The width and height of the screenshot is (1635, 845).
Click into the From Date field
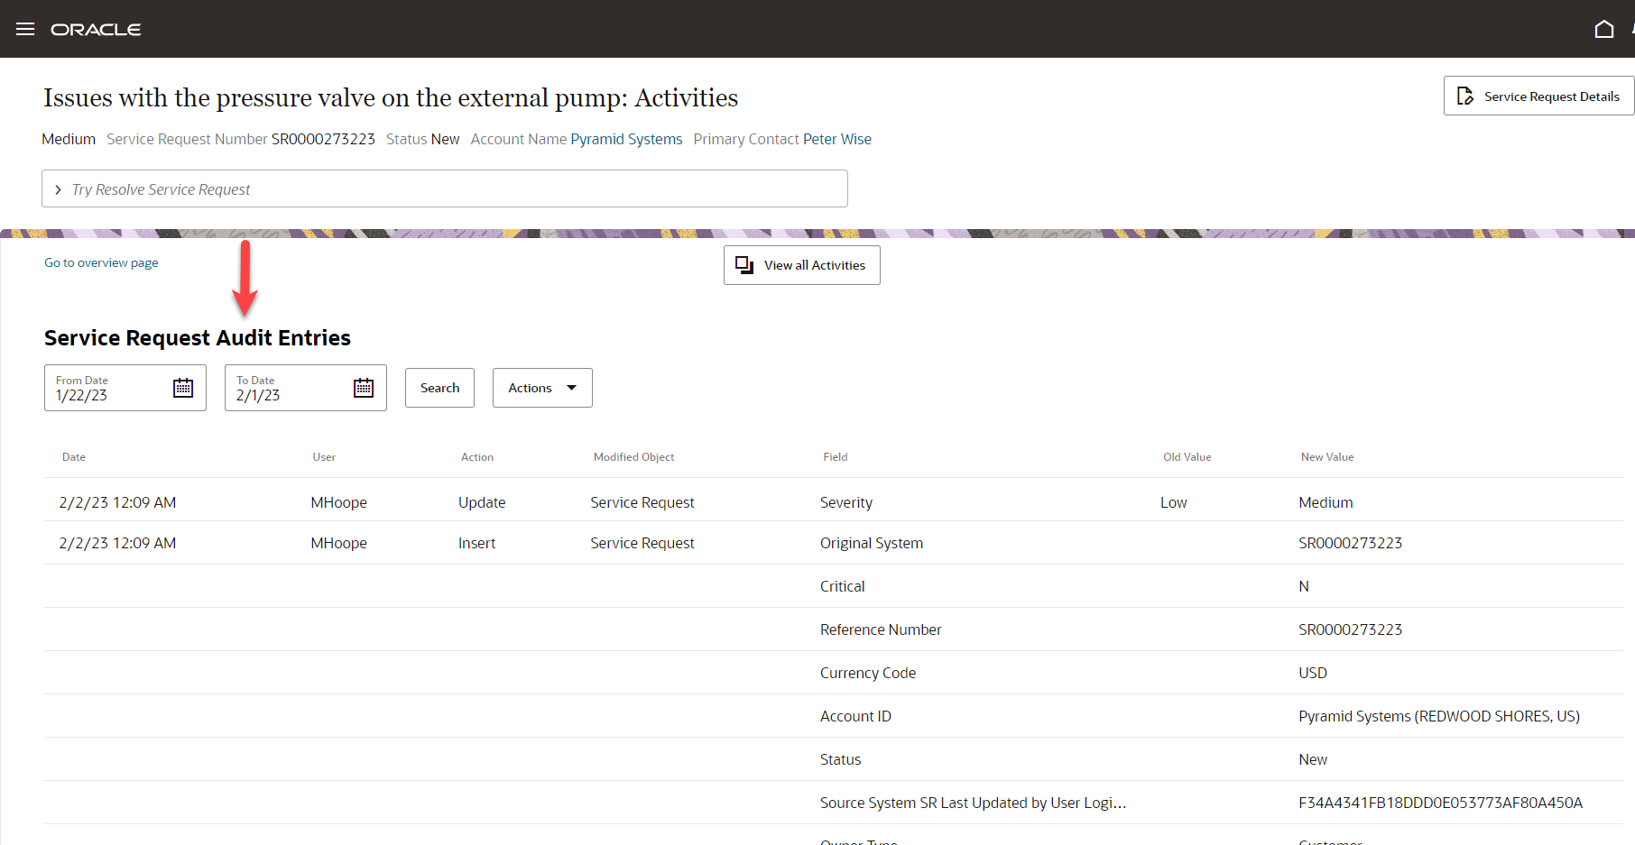click(x=108, y=394)
